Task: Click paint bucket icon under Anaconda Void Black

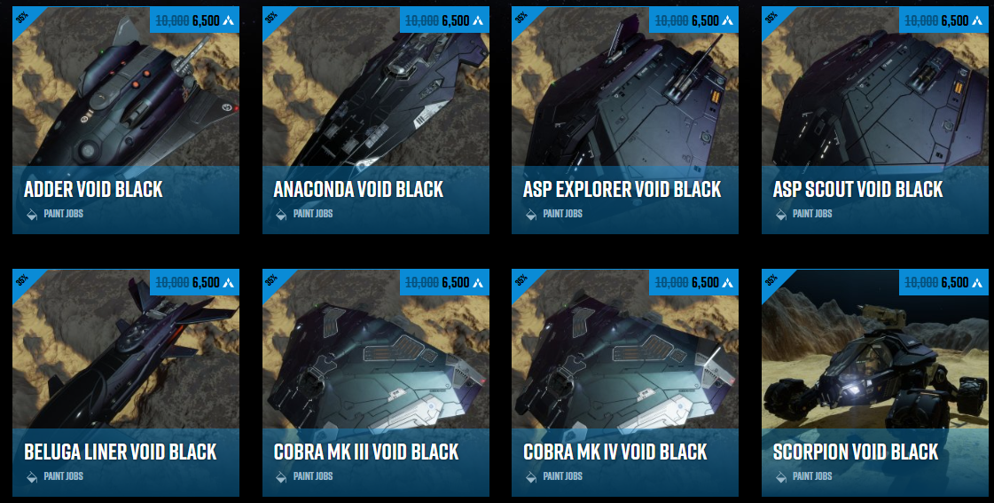Action: 281,215
